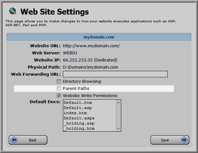Click the Default Docs scrollbar track

point(118,115)
